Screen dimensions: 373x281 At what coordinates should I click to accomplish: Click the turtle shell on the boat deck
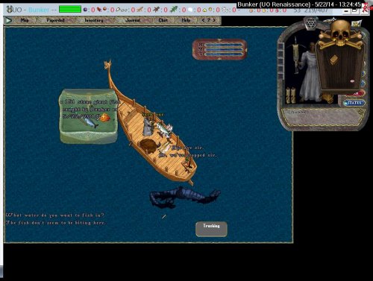click(148, 146)
